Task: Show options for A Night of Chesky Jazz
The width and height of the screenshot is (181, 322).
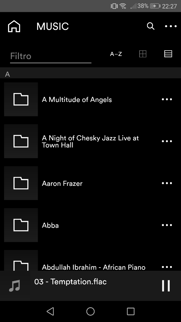Action: [167, 141]
